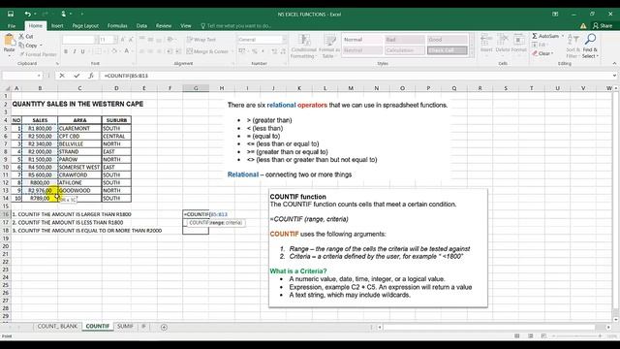Toggle Bold formatting
The width and height of the screenshot is (620, 349).
coord(66,51)
